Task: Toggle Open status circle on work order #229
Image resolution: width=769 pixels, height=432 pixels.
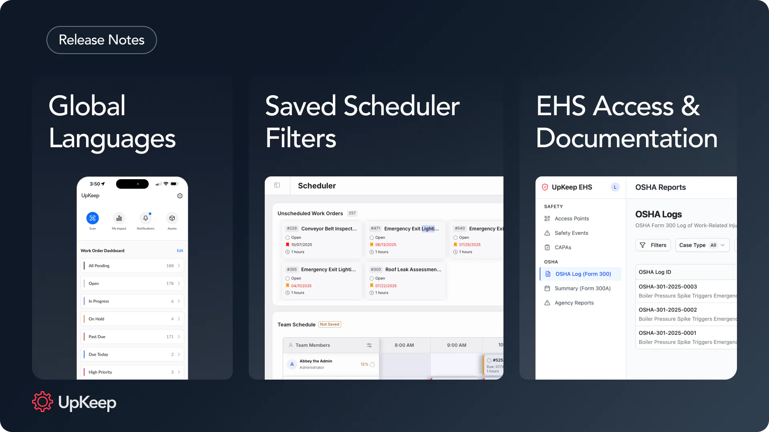Action: point(288,238)
